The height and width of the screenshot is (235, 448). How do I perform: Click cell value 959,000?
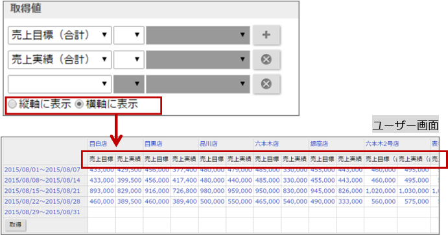click(x=240, y=191)
